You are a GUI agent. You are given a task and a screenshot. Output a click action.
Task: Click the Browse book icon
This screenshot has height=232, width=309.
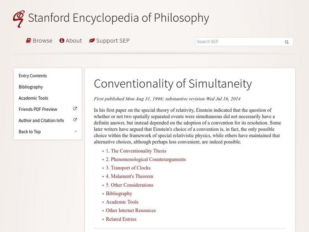(29, 41)
